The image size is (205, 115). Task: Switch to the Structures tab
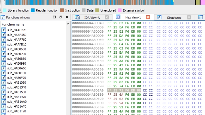point(174,18)
